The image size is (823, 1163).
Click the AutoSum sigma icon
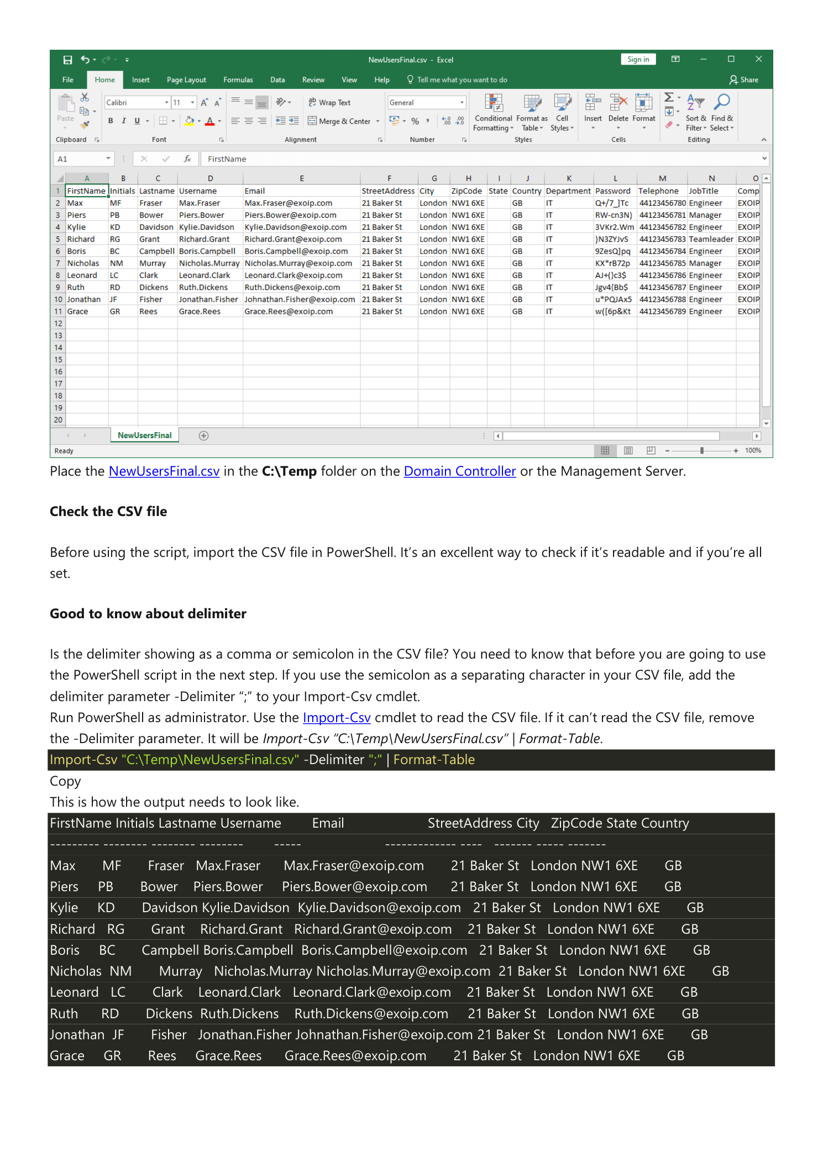(669, 97)
